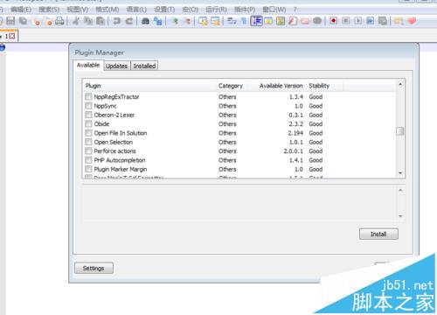Enable the Open Selection checkbox
This screenshot has height=315, width=437.
pyautogui.click(x=88, y=142)
